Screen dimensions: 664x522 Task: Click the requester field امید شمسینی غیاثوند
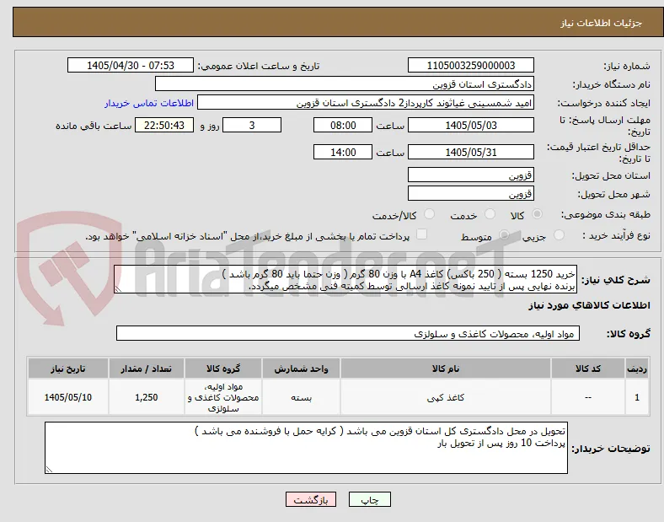366,103
